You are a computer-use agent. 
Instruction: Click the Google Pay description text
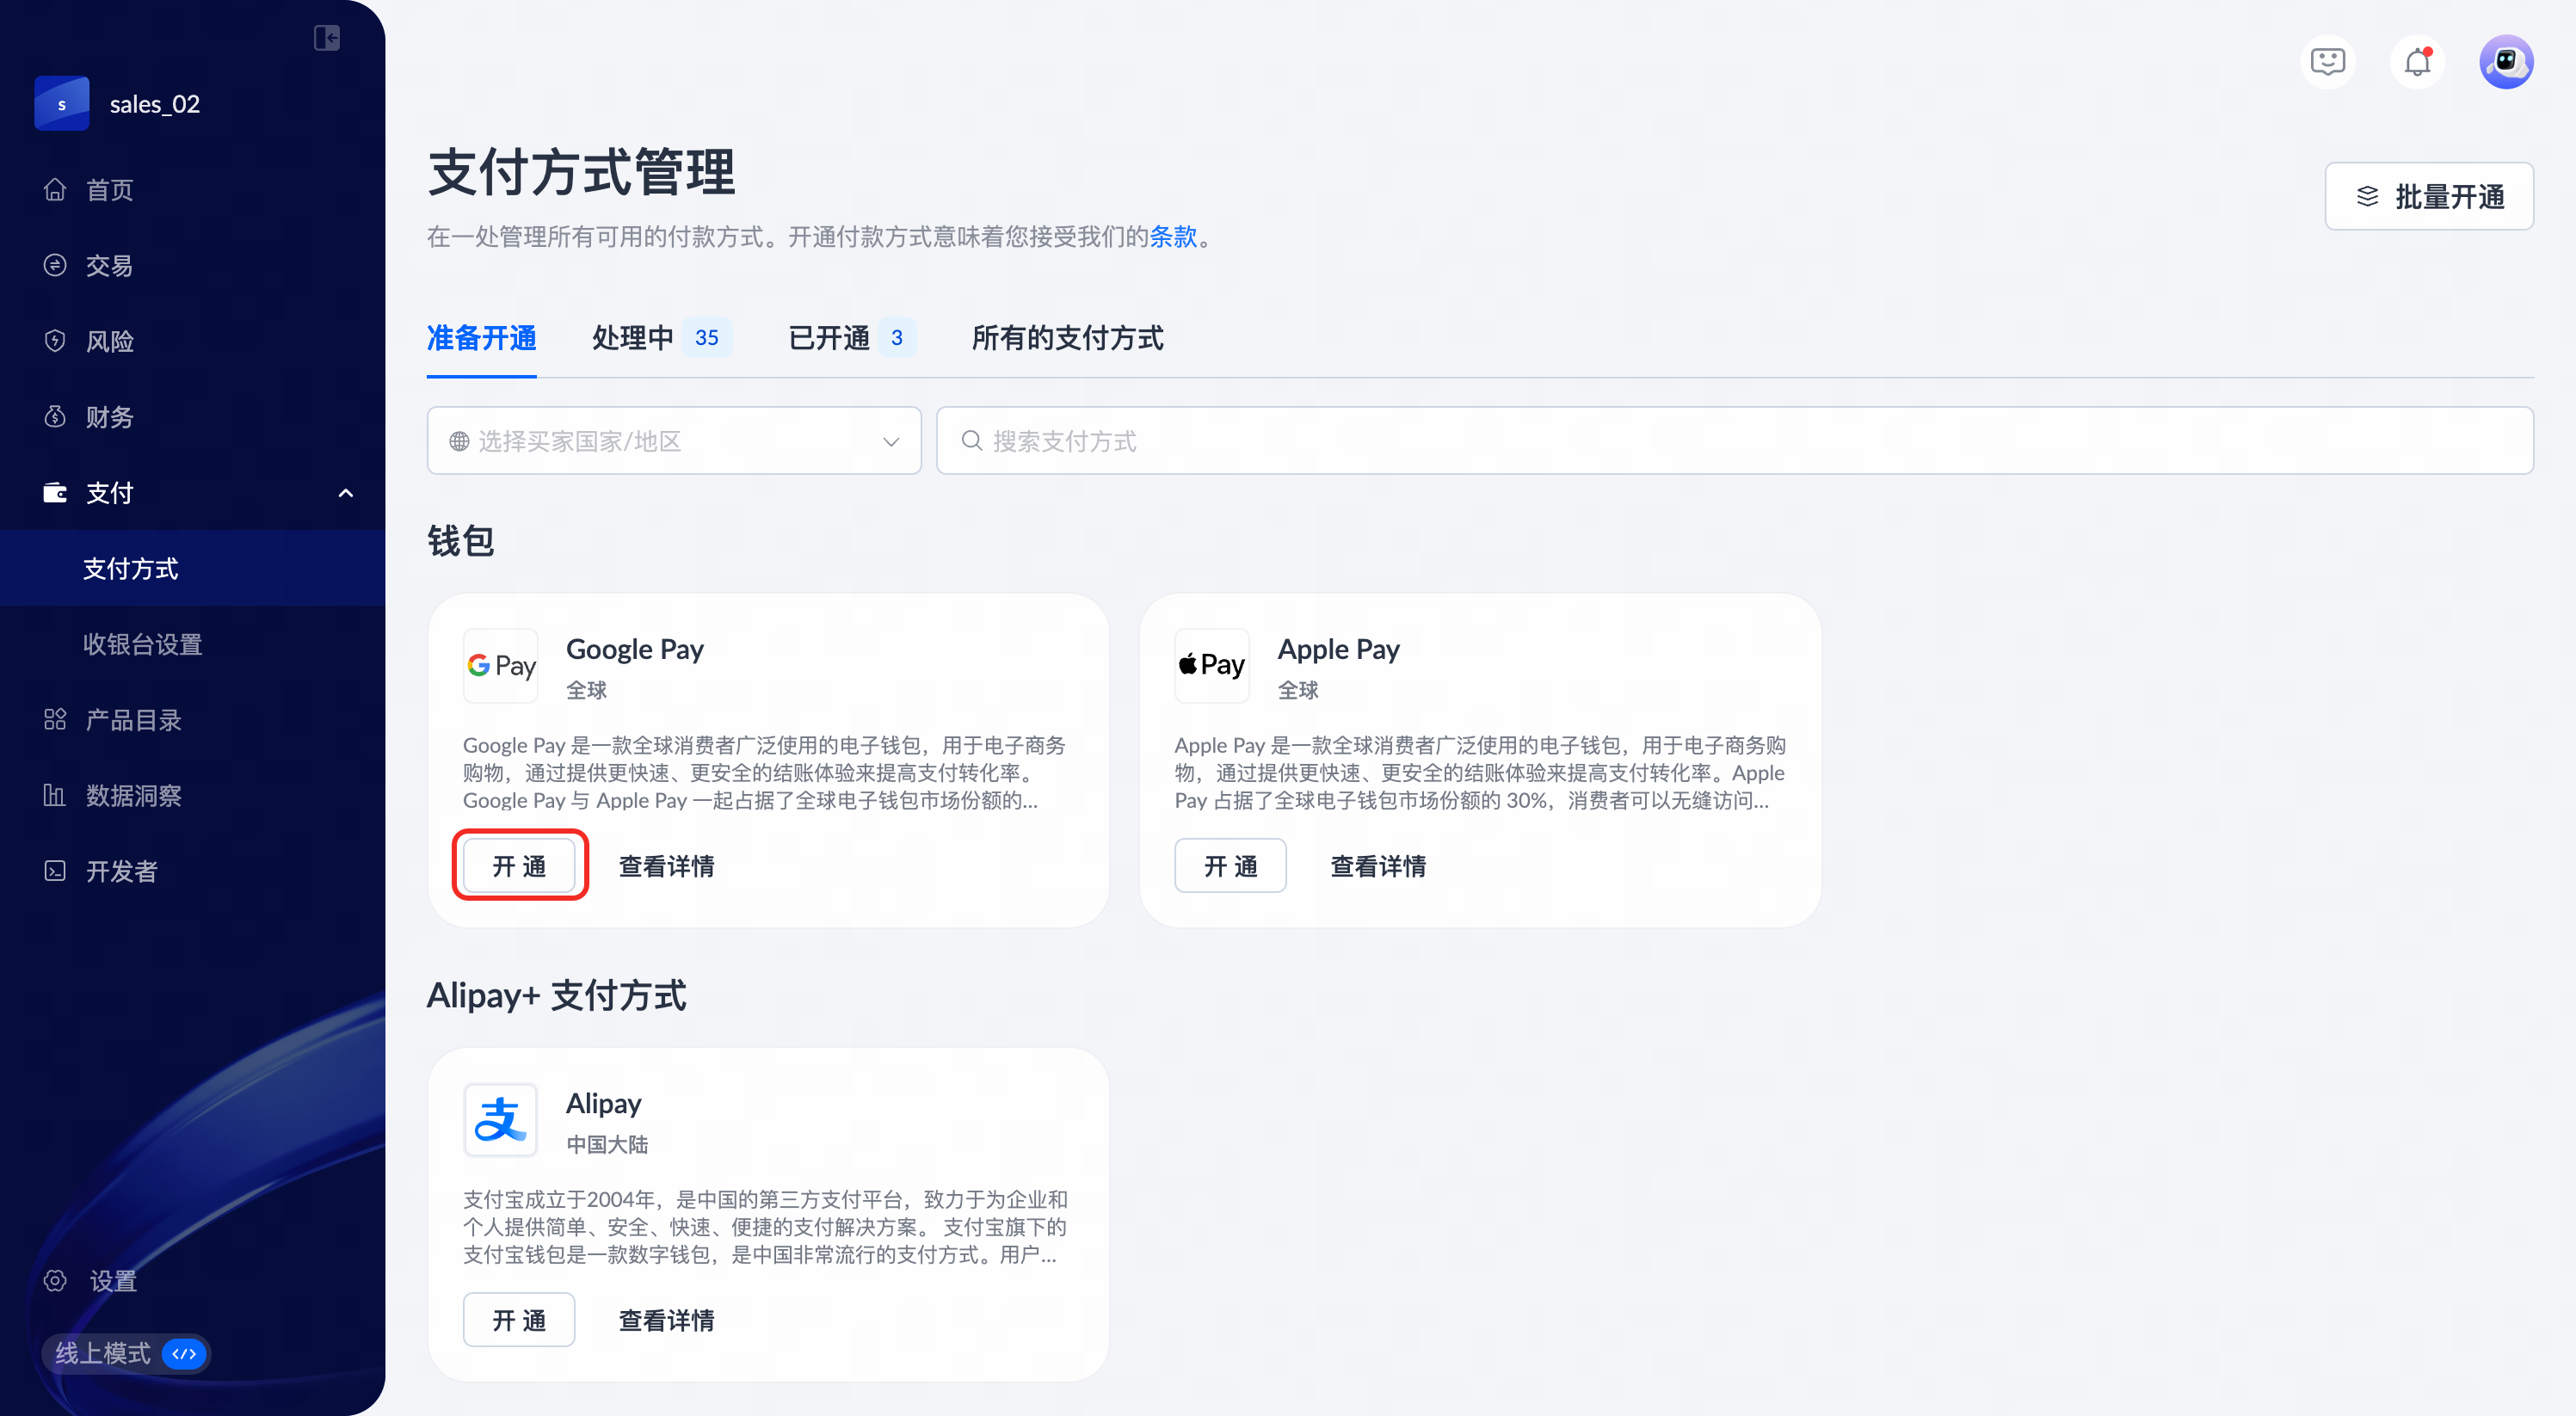(x=765, y=773)
